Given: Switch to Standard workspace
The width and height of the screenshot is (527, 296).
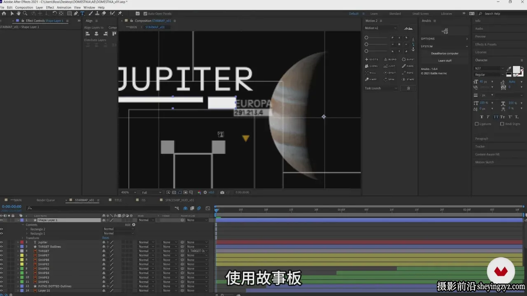Looking at the screenshot, I should click(x=395, y=14).
